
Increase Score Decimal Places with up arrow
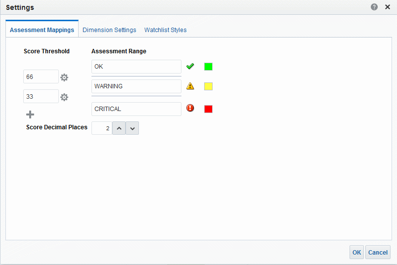(x=119, y=128)
